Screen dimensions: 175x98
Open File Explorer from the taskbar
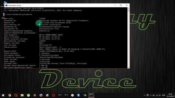[x=22, y=95]
